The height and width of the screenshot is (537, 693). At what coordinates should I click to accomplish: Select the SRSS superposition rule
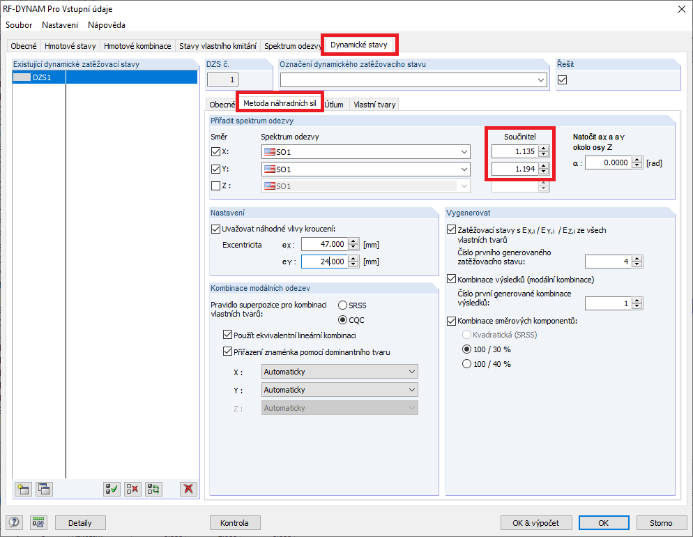coord(342,305)
